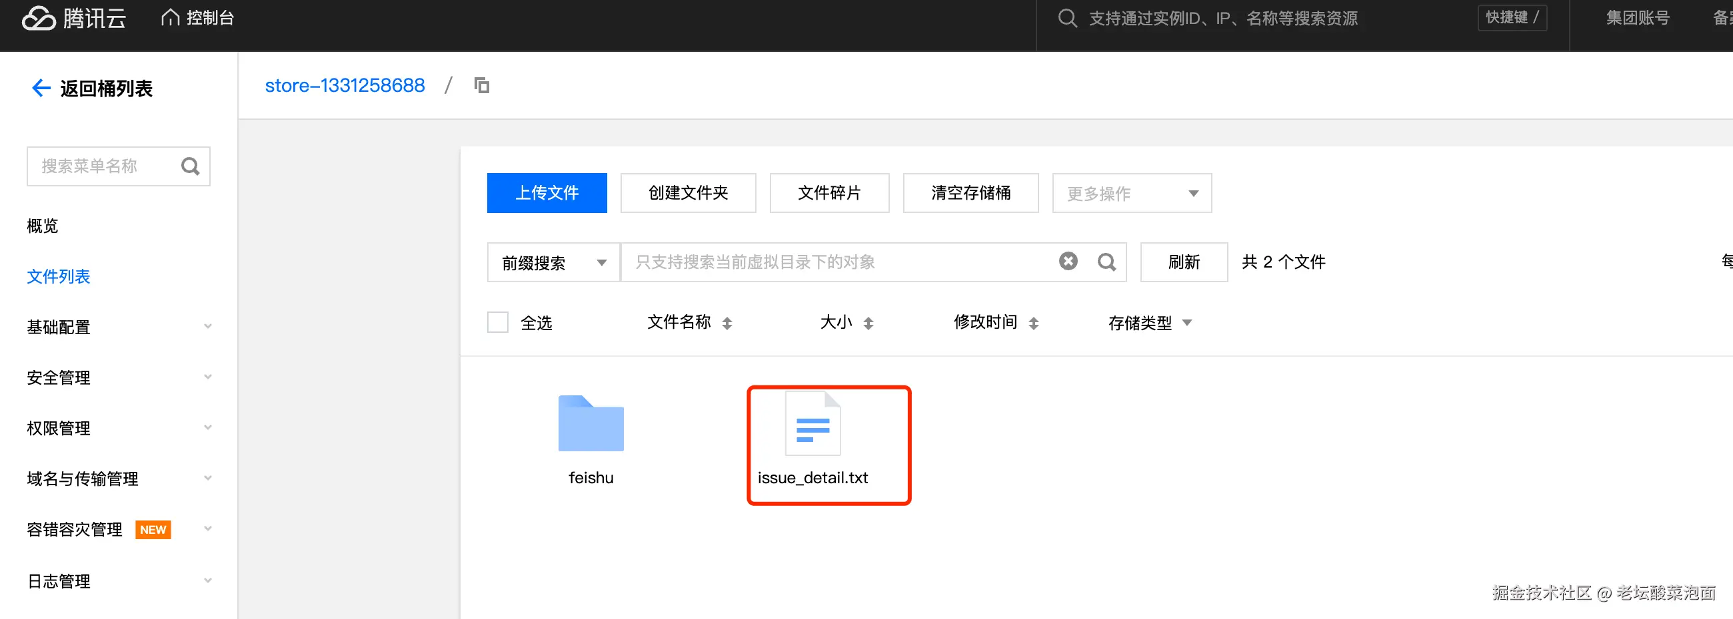Open the 控制台 home icon

coord(170,17)
